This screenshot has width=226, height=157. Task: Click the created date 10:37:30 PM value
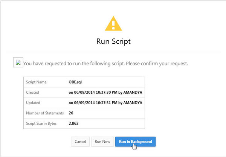105,92
